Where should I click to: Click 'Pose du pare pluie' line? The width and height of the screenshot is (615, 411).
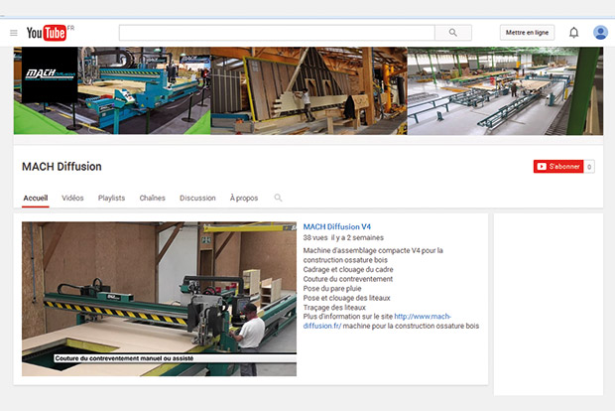[x=332, y=289]
